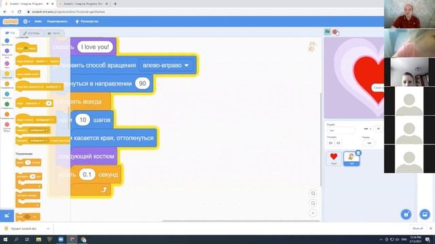Screen dimensions: 435x244
Task: Edit the 10 steps value
Action: [x=83, y=120]
